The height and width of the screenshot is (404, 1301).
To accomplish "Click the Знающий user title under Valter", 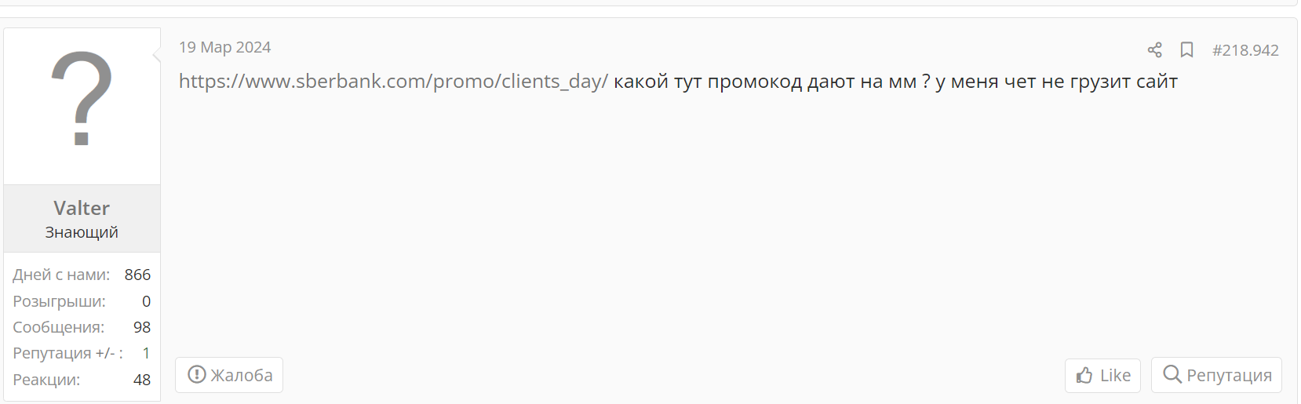I will point(82,232).
